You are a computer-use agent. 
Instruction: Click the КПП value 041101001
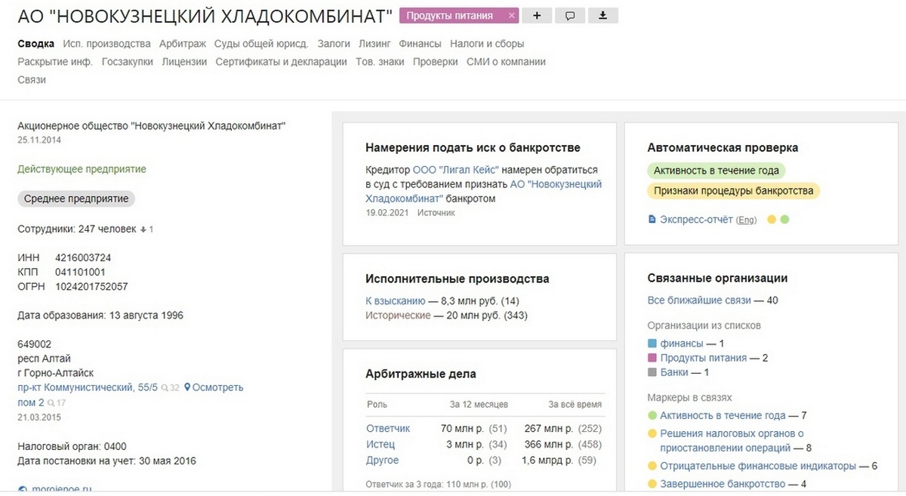click(80, 272)
